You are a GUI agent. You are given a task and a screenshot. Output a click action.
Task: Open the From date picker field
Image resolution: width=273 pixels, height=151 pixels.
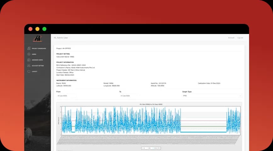click(66, 96)
